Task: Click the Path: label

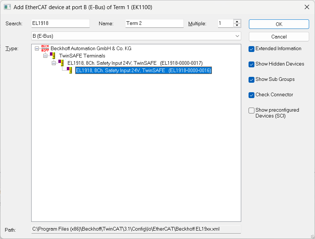Action: (10, 230)
